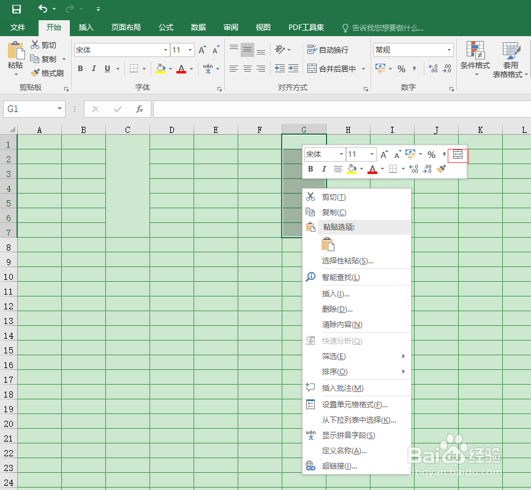Toggle italic in the mini toolbar

[x=324, y=168]
